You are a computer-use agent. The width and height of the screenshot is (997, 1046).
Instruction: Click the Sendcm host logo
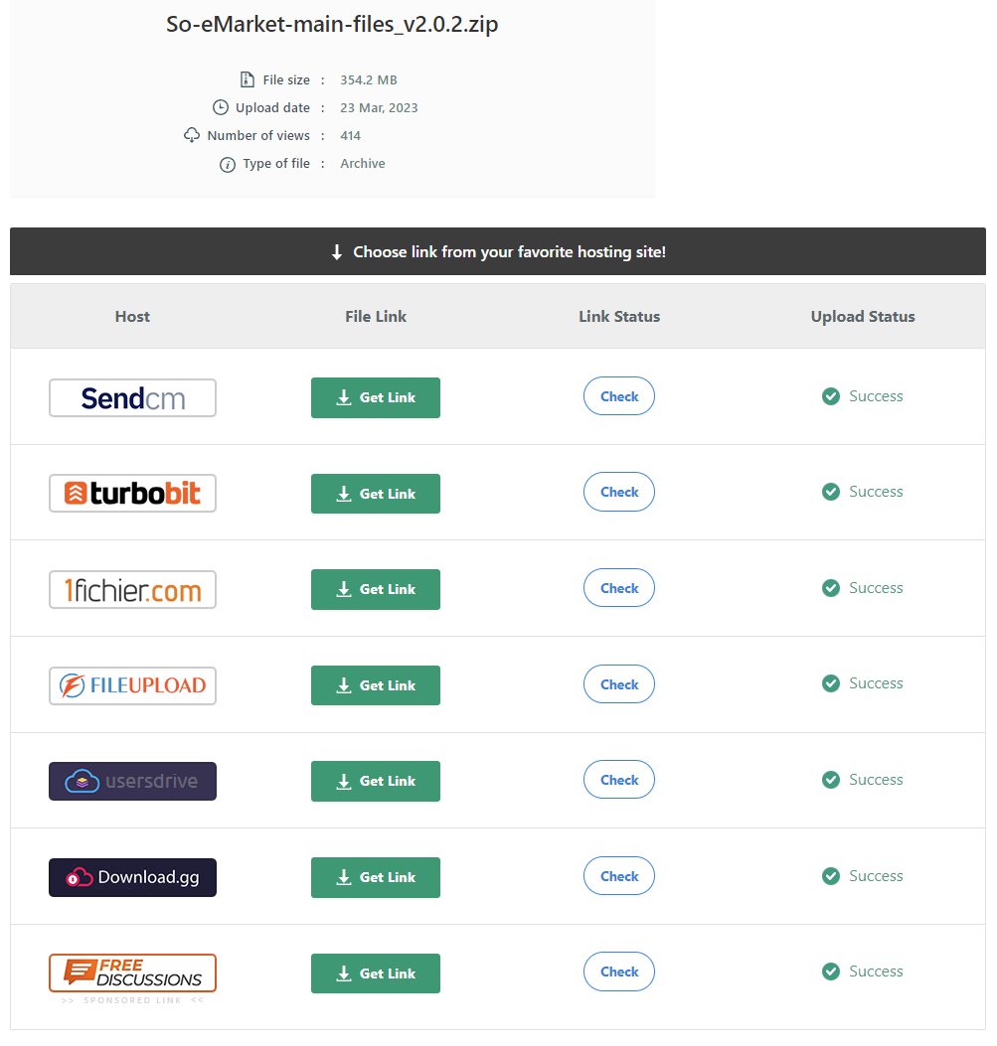[x=132, y=398]
